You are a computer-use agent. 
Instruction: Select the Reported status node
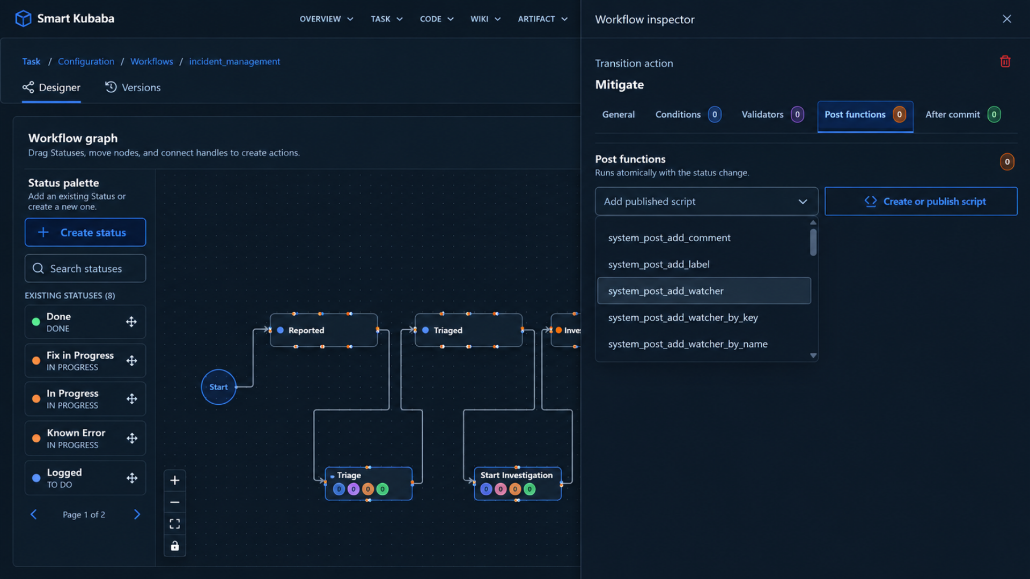(323, 330)
